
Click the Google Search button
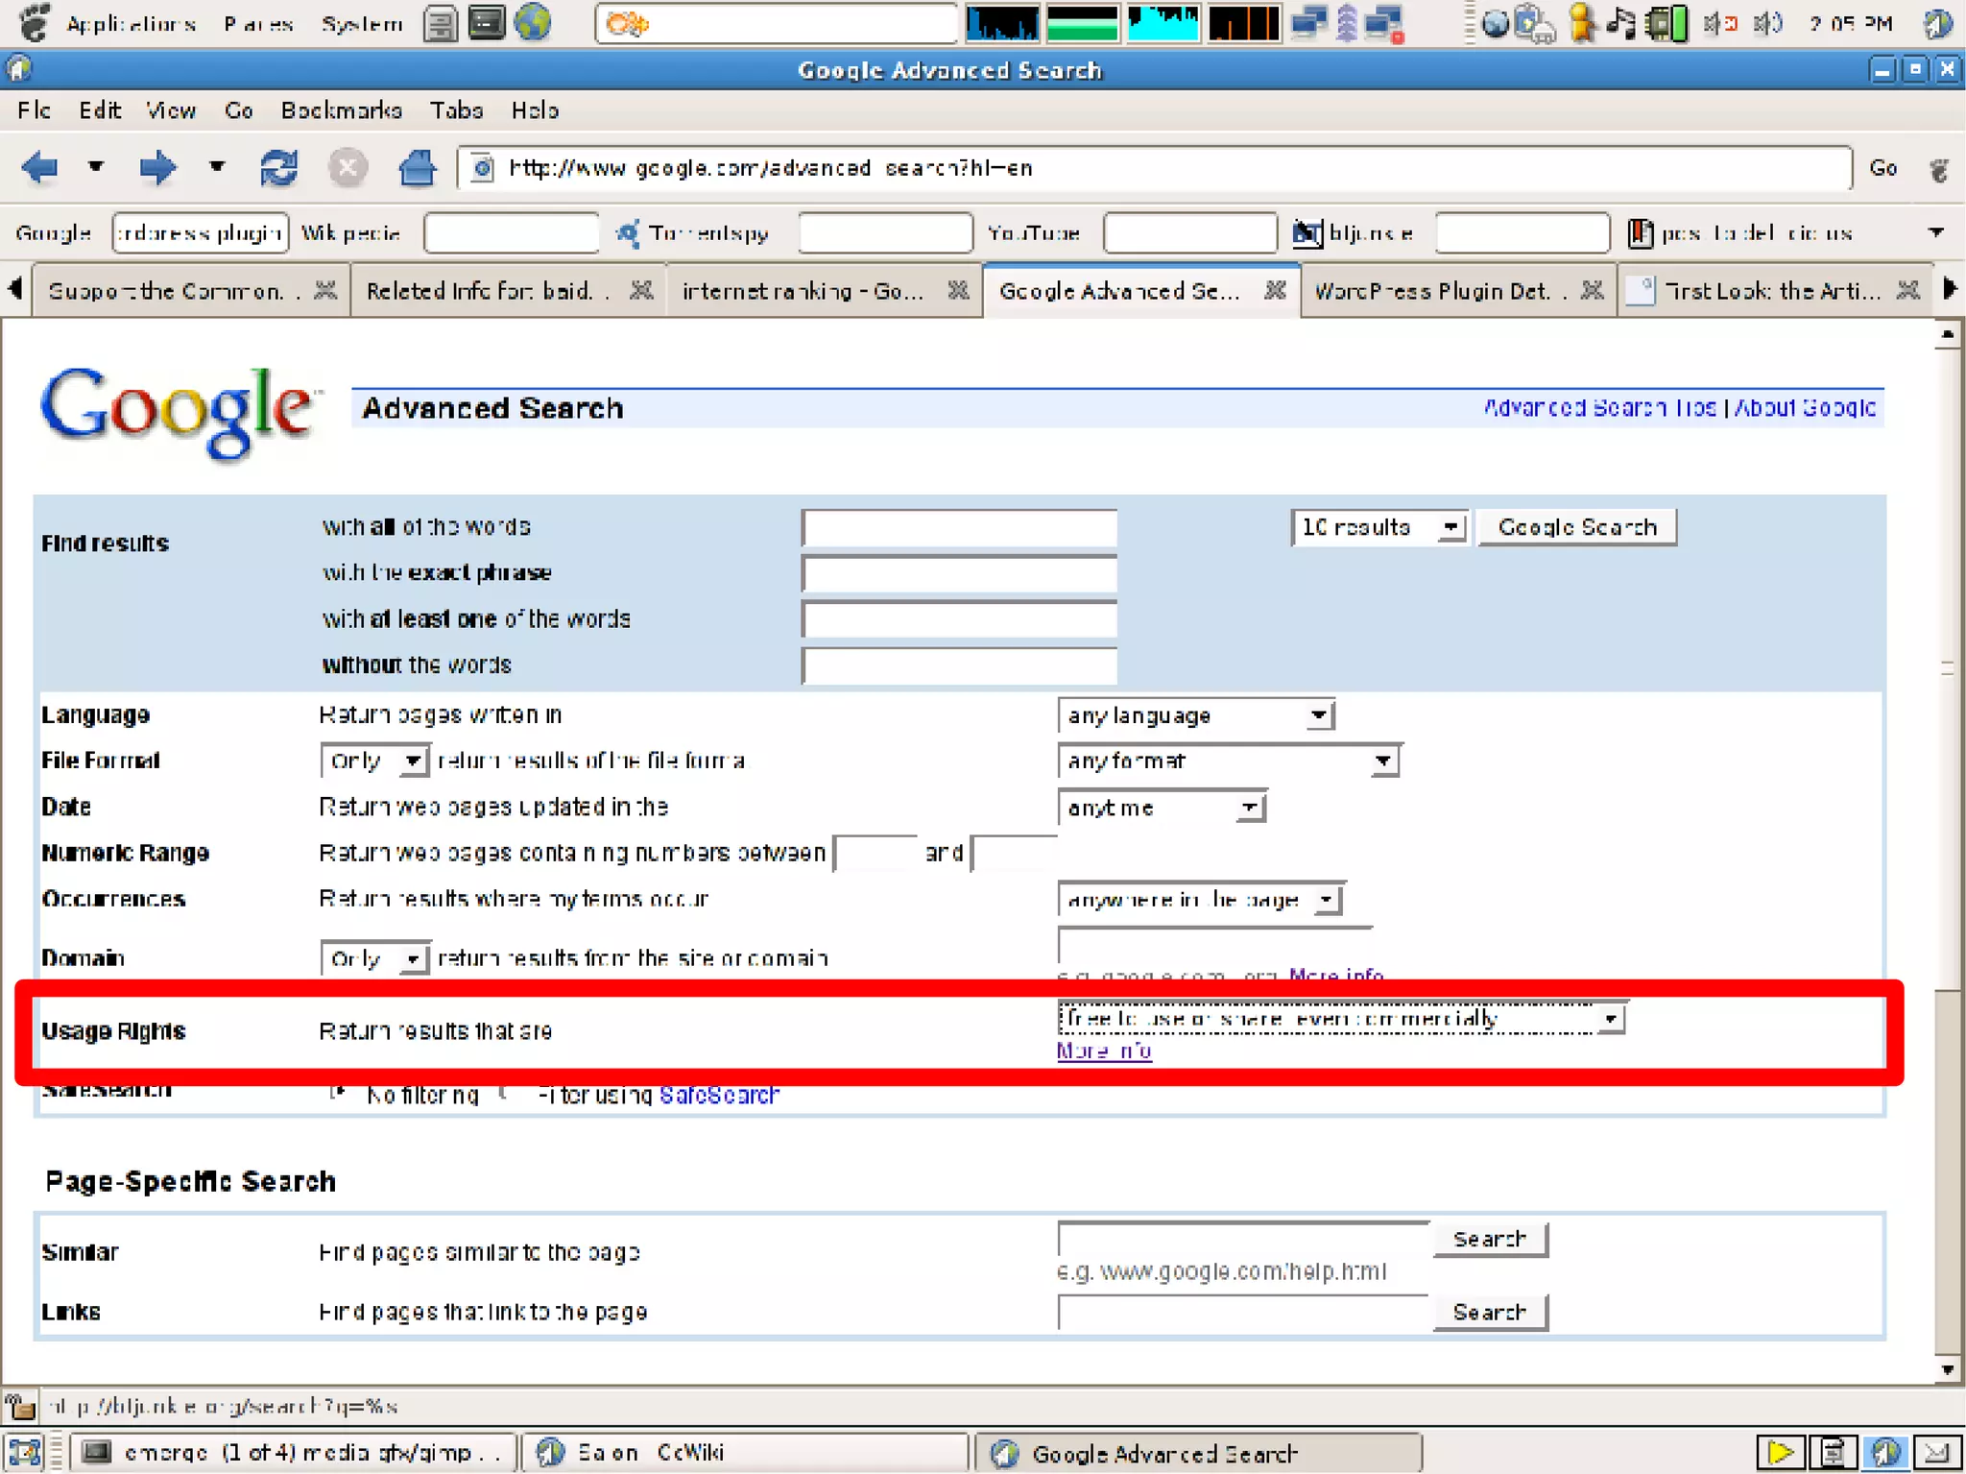tap(1576, 527)
